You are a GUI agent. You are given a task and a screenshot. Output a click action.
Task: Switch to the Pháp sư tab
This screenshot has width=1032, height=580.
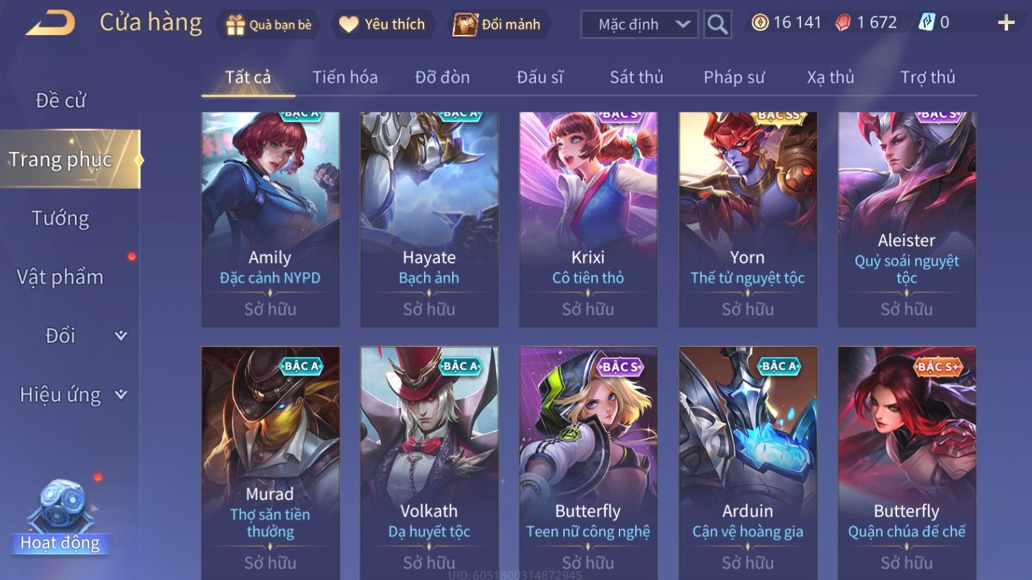pos(734,77)
